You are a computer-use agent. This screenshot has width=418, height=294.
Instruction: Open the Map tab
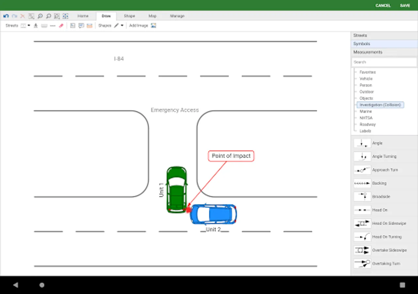point(153,16)
